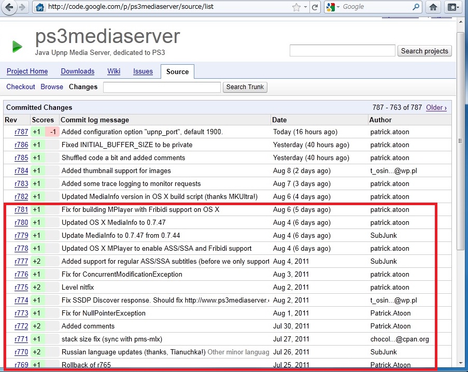468x372 pixels.
Task: Open revision r783
Action: pos(21,184)
